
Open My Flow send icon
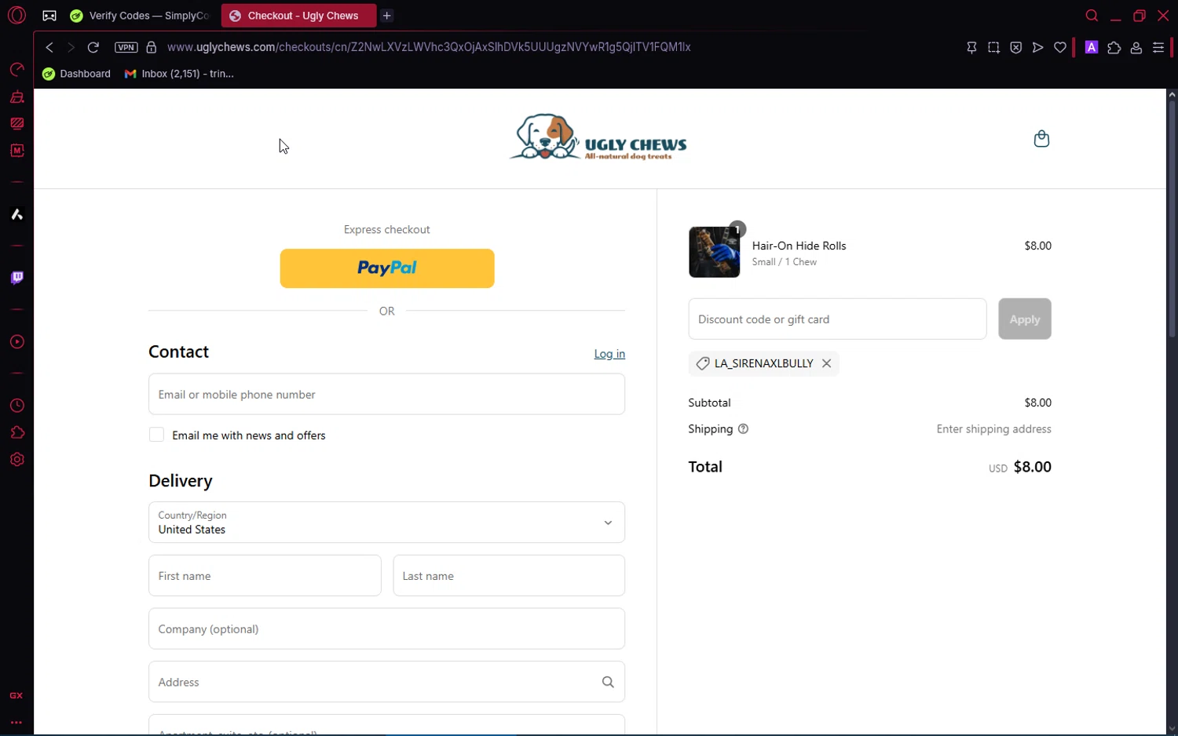[x=1037, y=48]
